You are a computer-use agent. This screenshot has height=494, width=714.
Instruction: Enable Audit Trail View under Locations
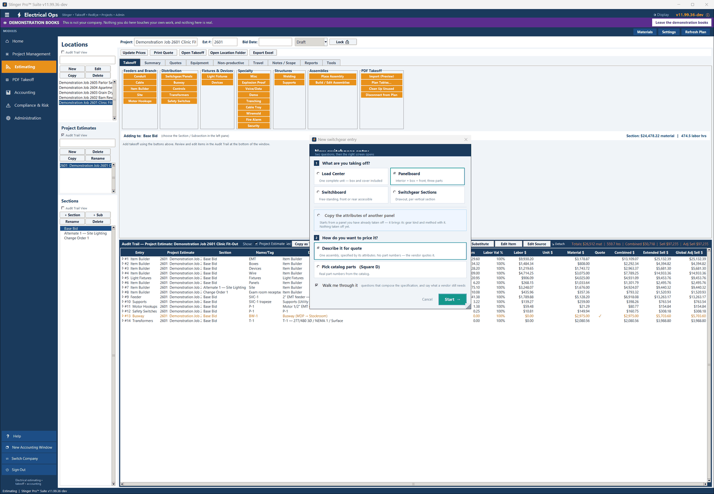63,52
